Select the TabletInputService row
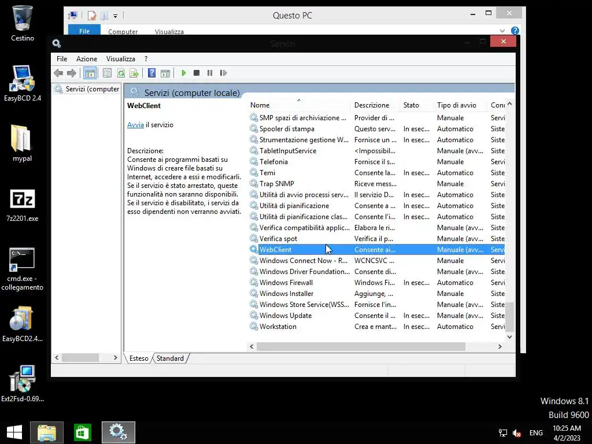592x444 pixels. click(376, 151)
